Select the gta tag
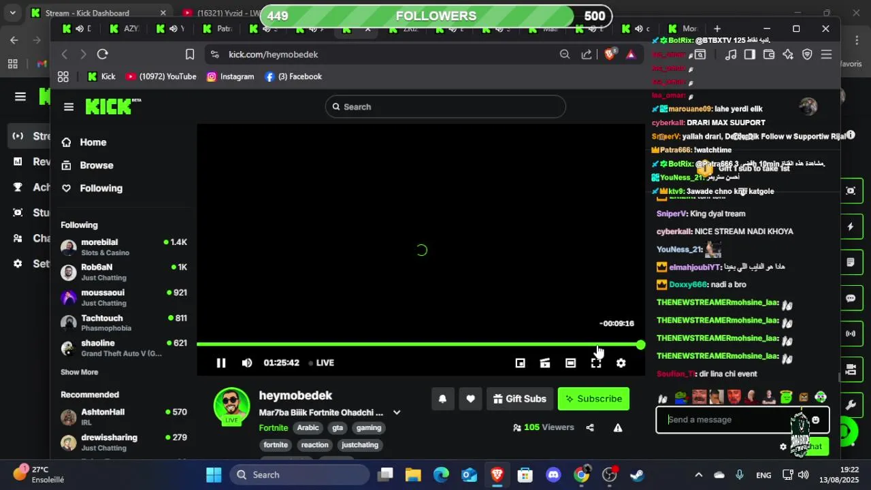Screen dimensions: 871x490 click(x=338, y=427)
